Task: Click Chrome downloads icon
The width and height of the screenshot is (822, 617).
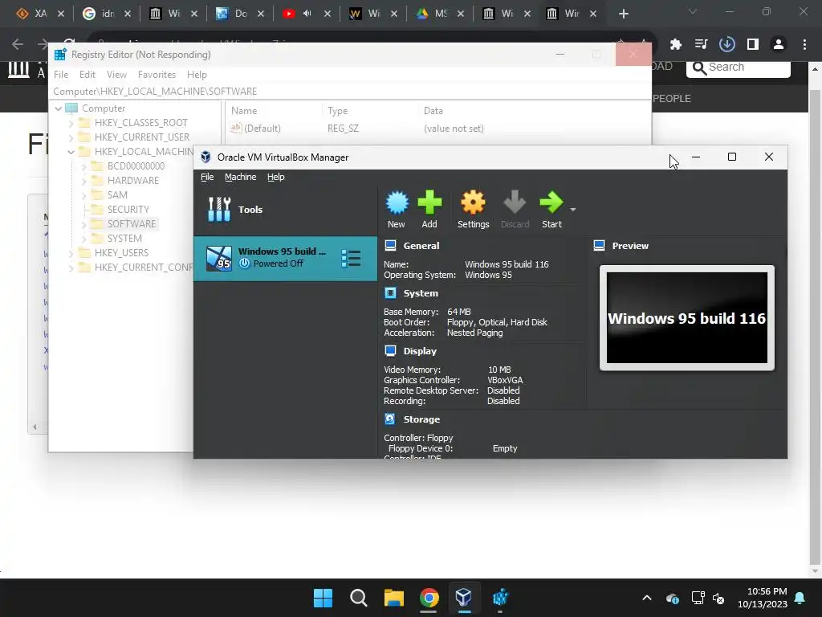Action: click(726, 45)
